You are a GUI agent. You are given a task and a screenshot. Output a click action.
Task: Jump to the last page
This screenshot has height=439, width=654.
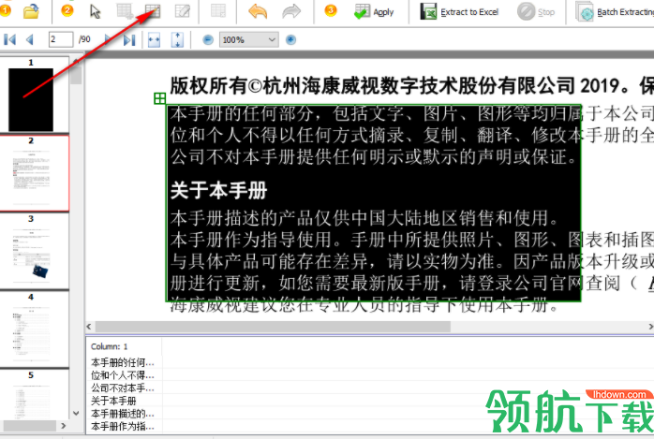click(129, 39)
